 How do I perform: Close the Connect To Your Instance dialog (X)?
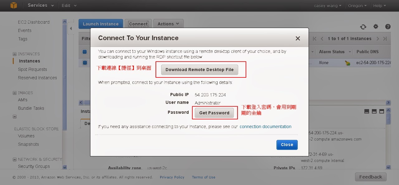tap(298, 38)
